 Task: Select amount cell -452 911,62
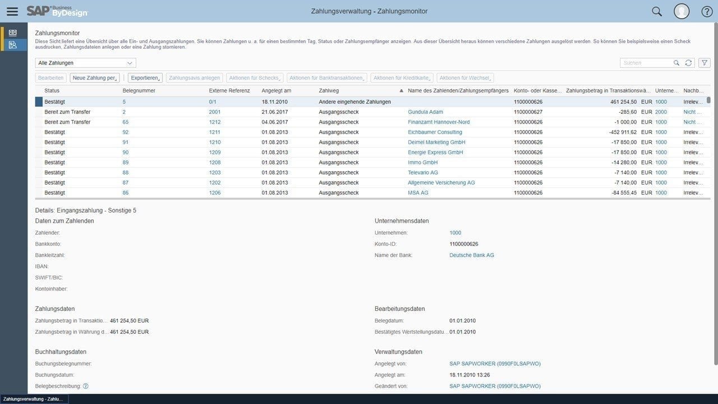624,132
